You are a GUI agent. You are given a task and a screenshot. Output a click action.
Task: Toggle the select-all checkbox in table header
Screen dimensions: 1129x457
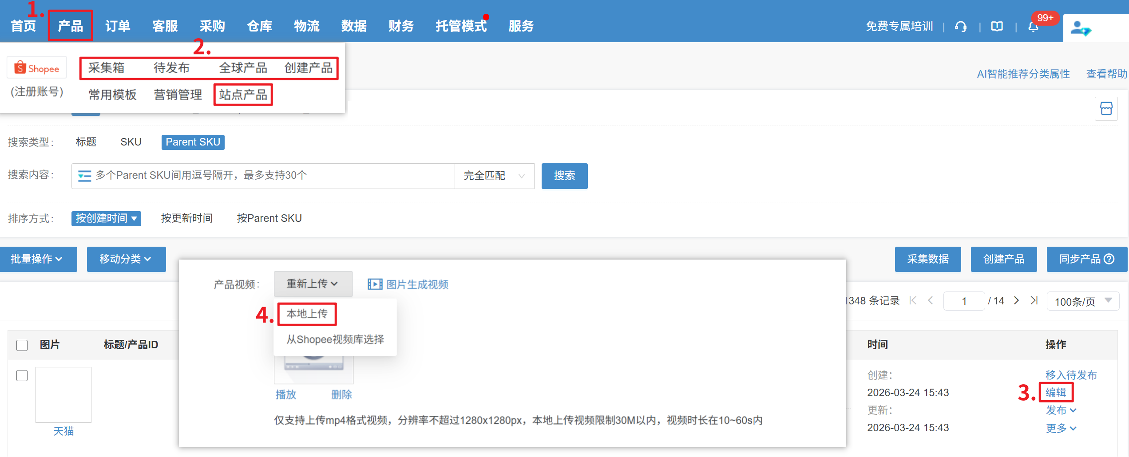click(22, 345)
